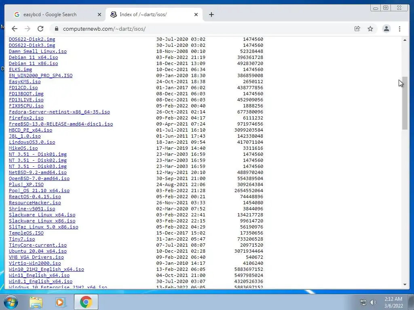Open Shrine-v5051.iso link
Screen dimensions: 414x310
point(32,209)
